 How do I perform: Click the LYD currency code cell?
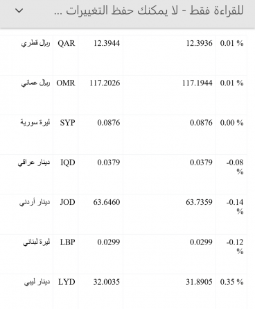[66, 292]
